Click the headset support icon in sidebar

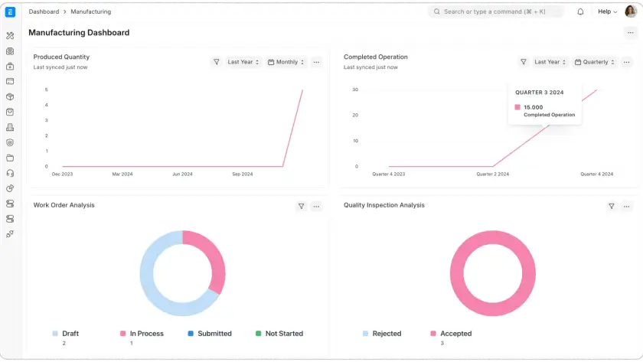click(10, 173)
